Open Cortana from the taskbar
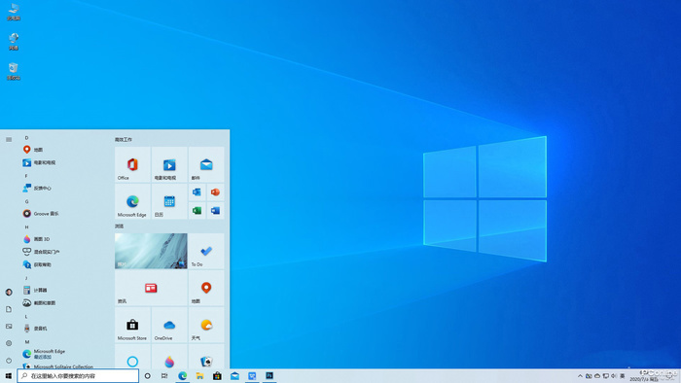 (x=148, y=375)
